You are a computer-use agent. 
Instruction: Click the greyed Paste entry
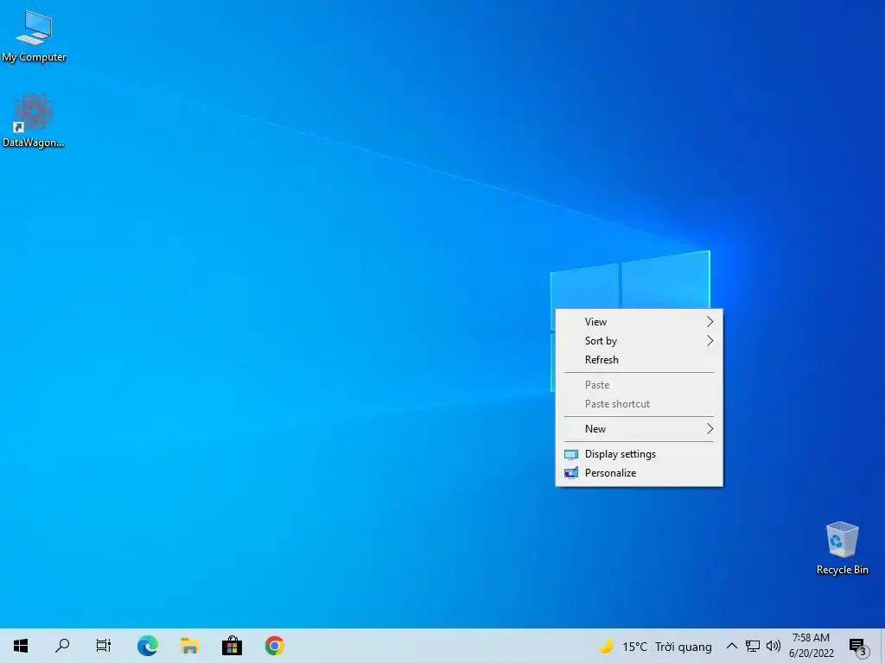[639, 385]
